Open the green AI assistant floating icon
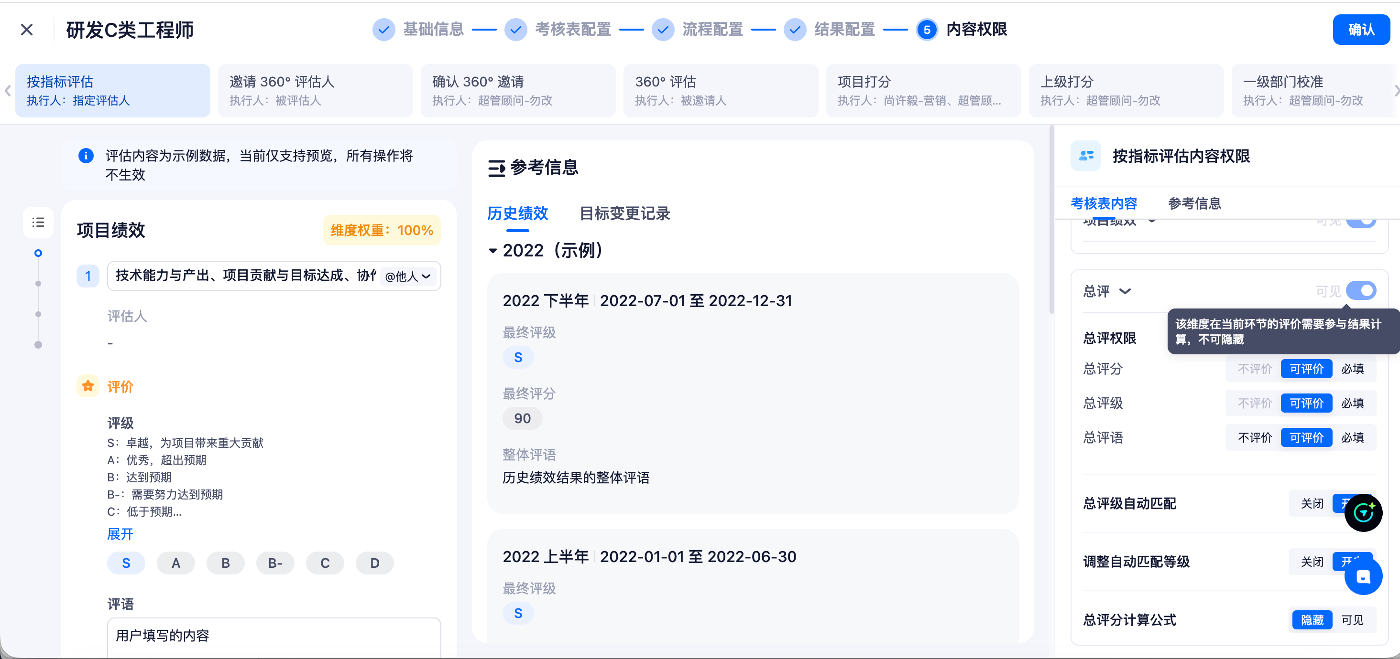This screenshot has width=1400, height=659. click(1363, 512)
